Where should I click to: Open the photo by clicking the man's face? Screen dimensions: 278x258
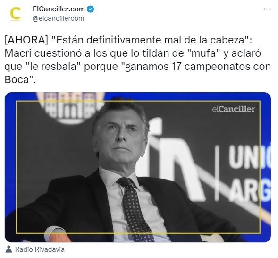120,135
